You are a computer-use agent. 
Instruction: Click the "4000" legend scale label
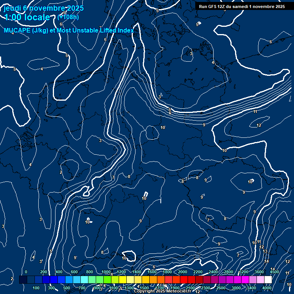pos(267,288)
